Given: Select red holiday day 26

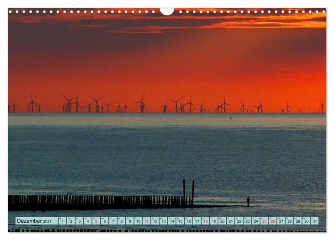Looking at the screenshot, I should 273,221.
